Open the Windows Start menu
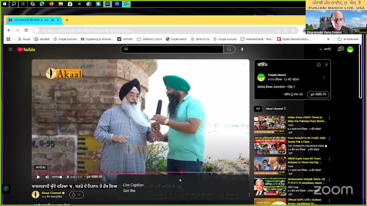 coord(5,4)
